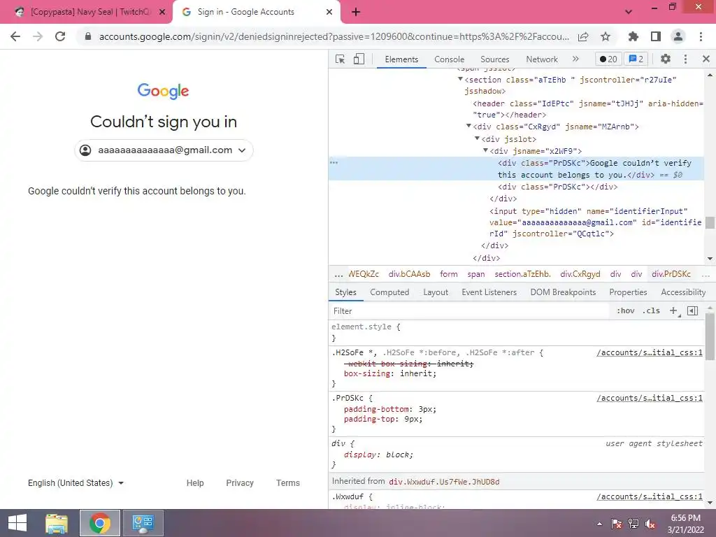Close the Copypasta Navy Seal tab

pos(162,13)
